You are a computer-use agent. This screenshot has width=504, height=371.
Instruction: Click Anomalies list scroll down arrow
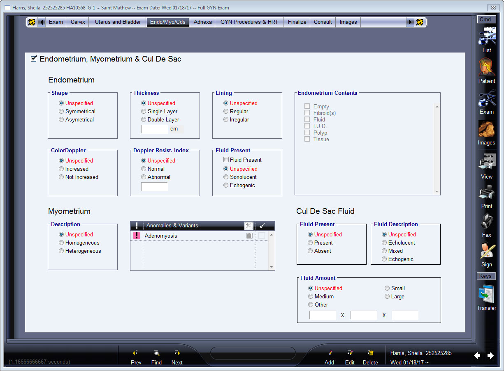pyautogui.click(x=271, y=267)
